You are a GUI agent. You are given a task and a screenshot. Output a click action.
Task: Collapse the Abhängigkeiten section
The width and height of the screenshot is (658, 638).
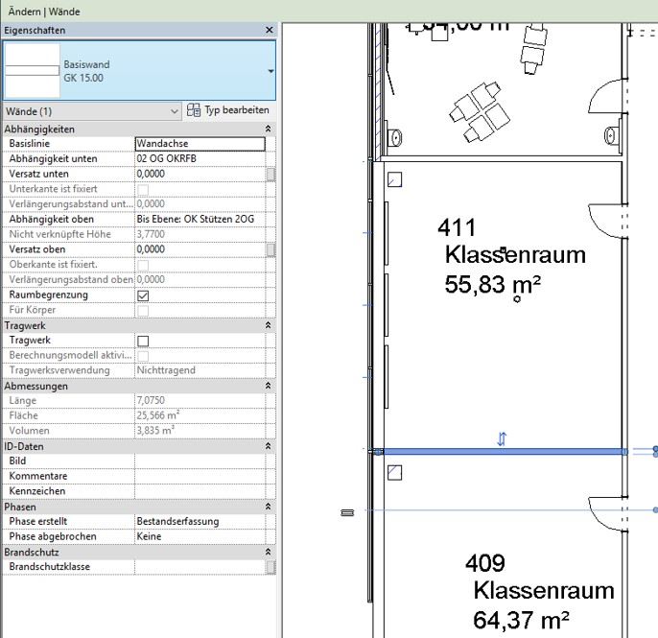268,129
